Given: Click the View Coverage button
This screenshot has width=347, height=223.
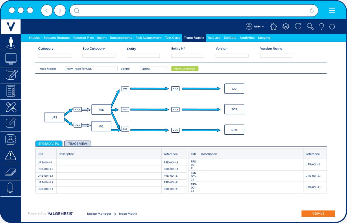Looking at the screenshot, I should (x=185, y=69).
